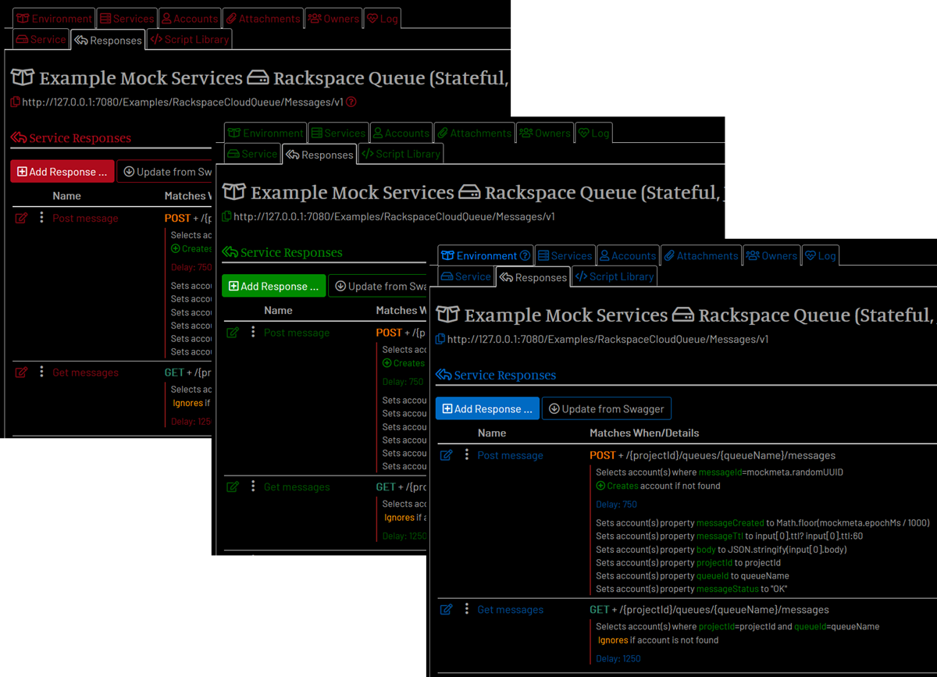This screenshot has width=937, height=677.
Task: Open Log tab in blue window
Action: point(820,255)
